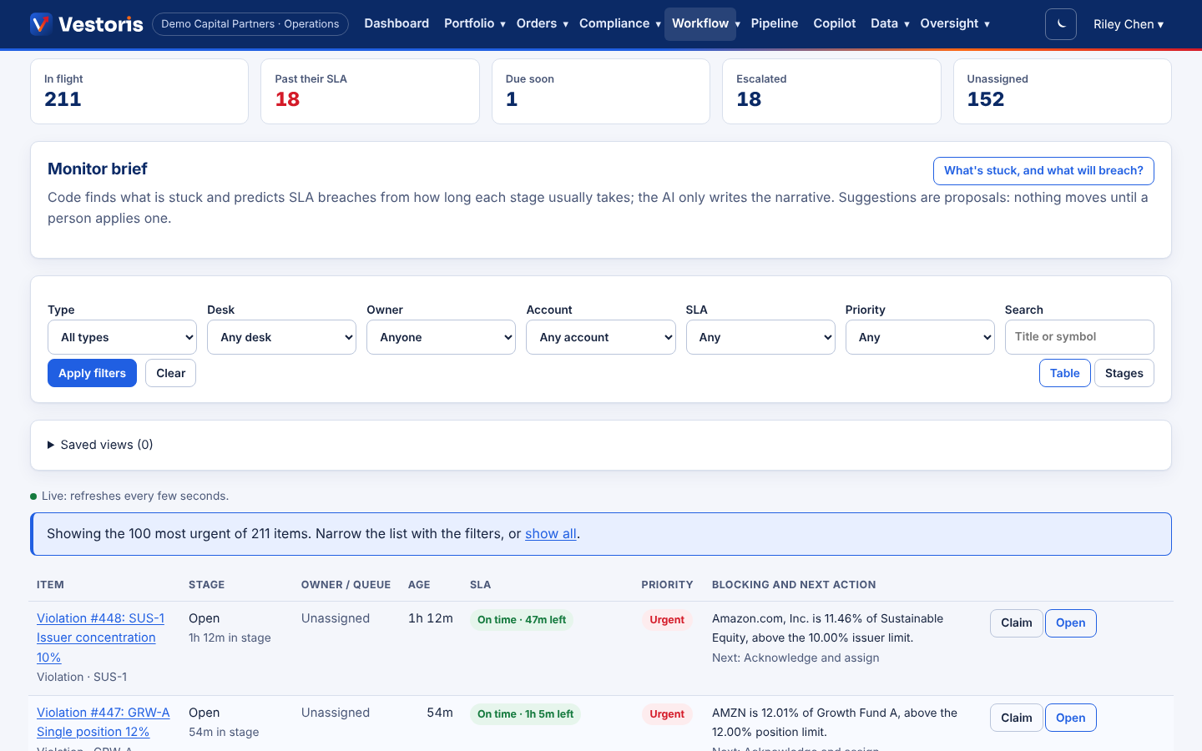Click the ITEM column header
This screenshot has height=751, width=1202.
tap(50, 585)
